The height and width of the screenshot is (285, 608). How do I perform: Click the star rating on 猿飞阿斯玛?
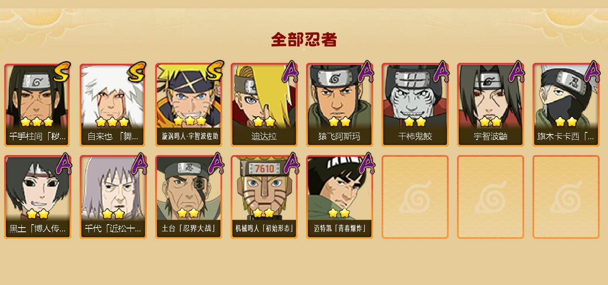point(340,122)
